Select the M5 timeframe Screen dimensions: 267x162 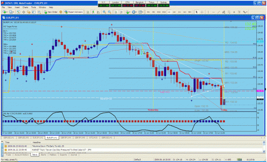pos(153,12)
